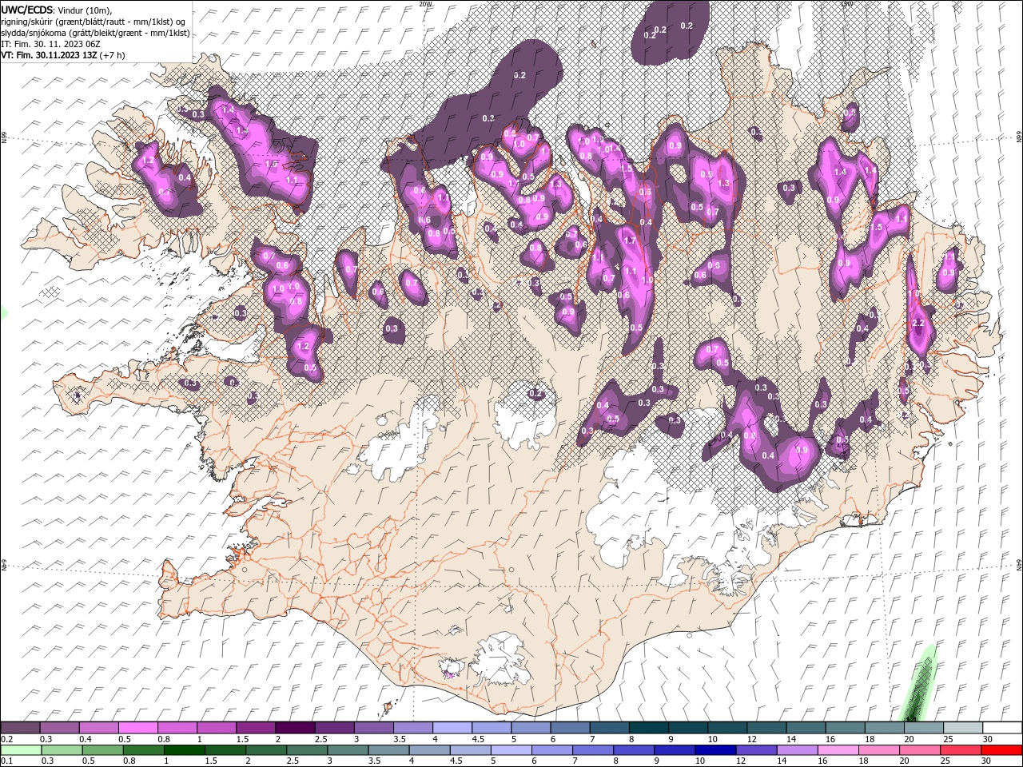This screenshot has width=1023, height=767.
Task: Click the 2.2 snowfall value on the map
Action: 918,323
